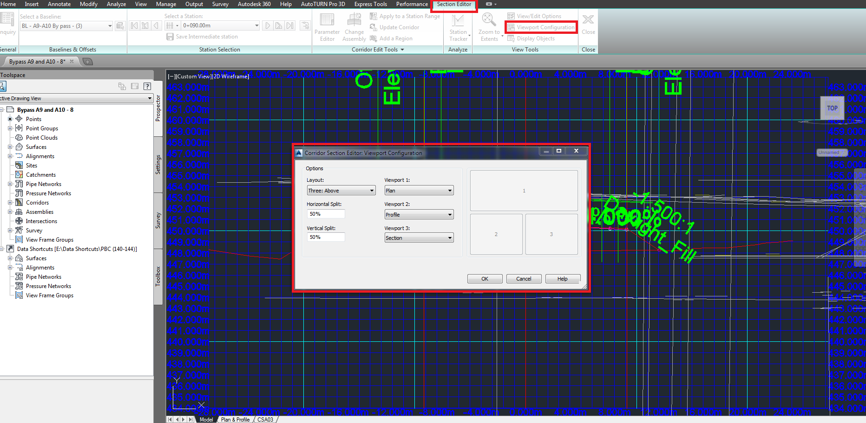The image size is (866, 423).
Task: Click the Horizontal Split percentage field
Action: coord(325,214)
